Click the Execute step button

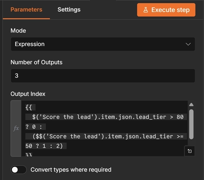tap(166, 10)
